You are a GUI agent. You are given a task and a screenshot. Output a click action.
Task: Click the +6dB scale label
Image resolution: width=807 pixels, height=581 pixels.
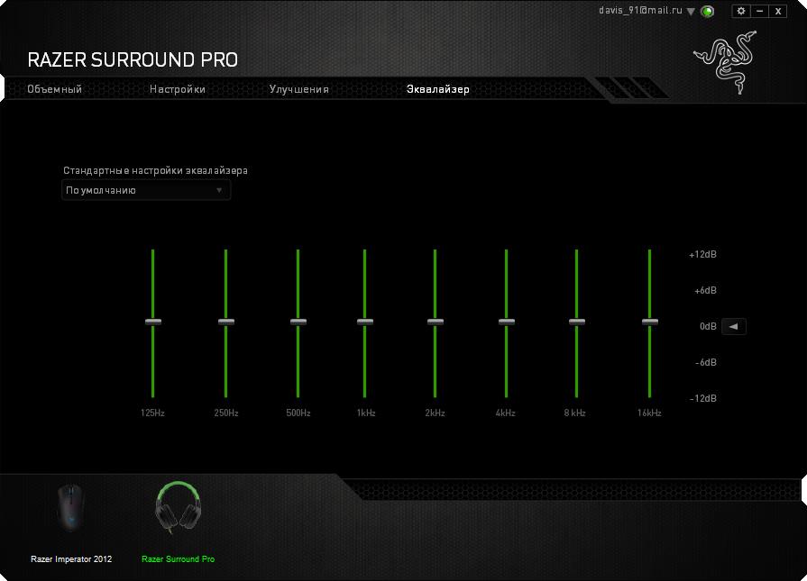click(x=705, y=290)
